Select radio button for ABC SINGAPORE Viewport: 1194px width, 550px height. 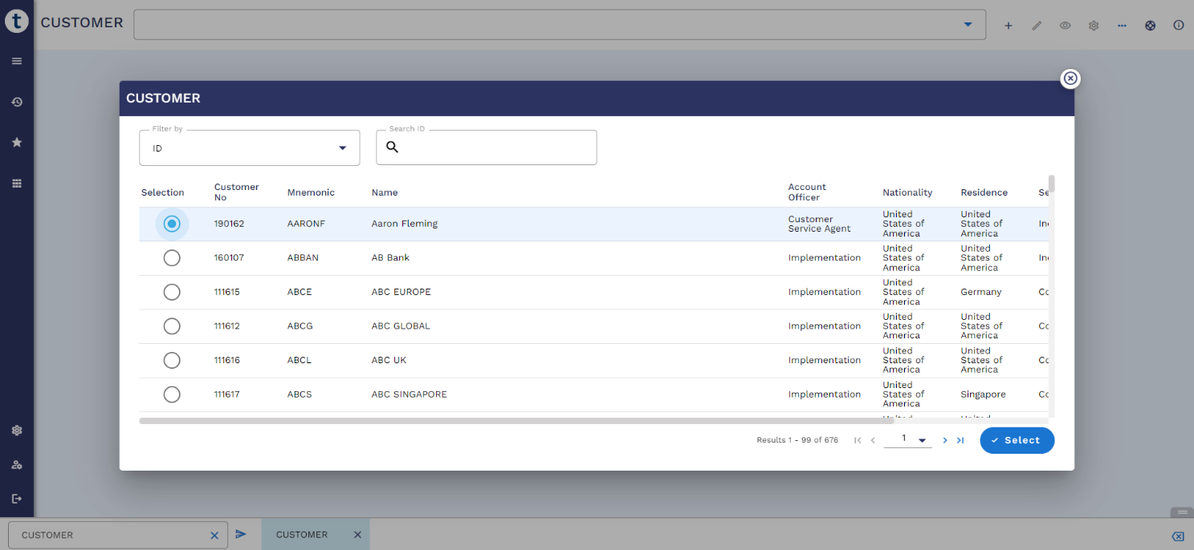(x=172, y=394)
